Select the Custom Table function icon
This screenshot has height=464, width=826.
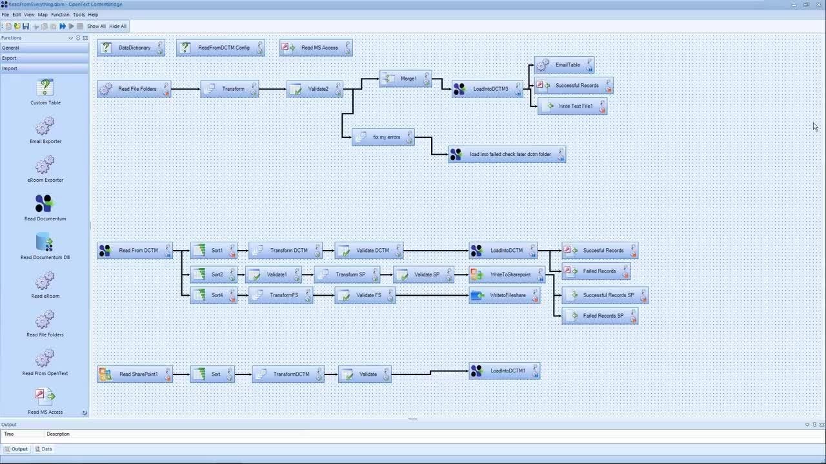pyautogui.click(x=45, y=87)
